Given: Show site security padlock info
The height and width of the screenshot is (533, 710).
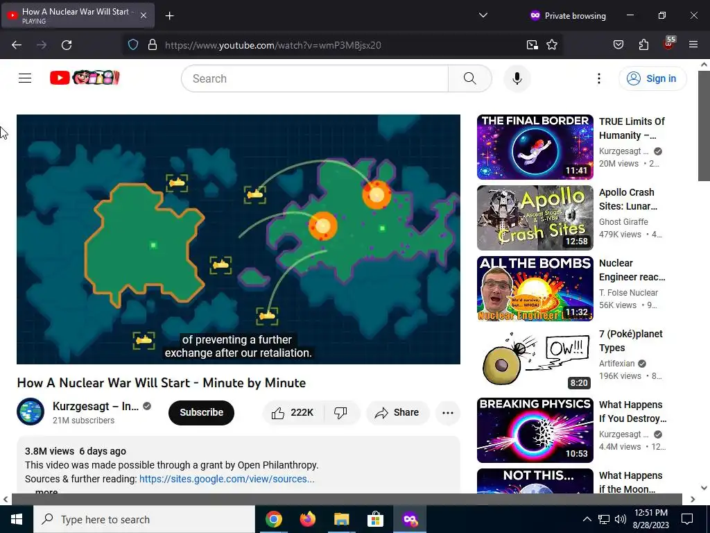Looking at the screenshot, I should tap(153, 45).
